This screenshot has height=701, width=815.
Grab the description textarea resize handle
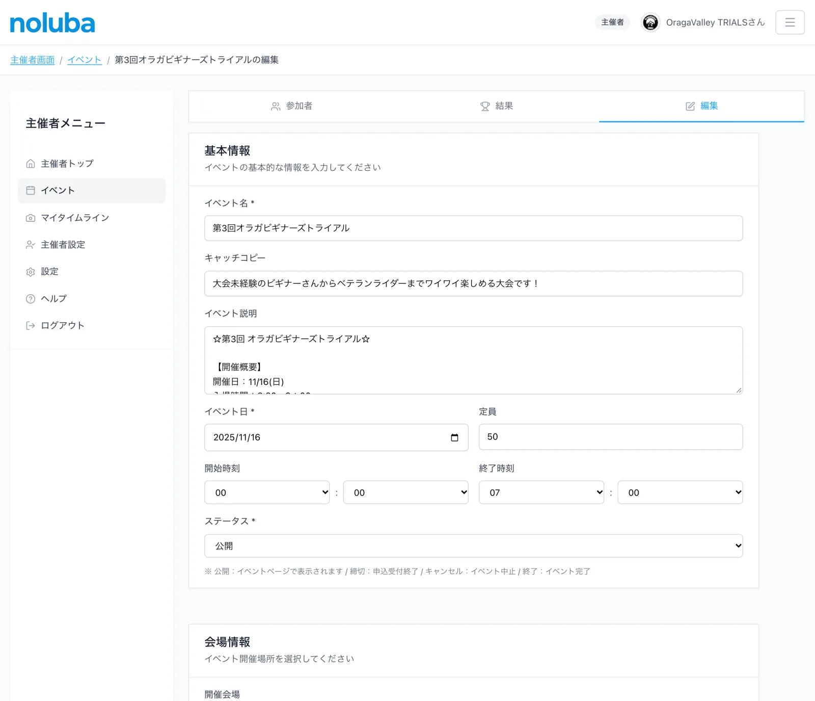coord(739,390)
